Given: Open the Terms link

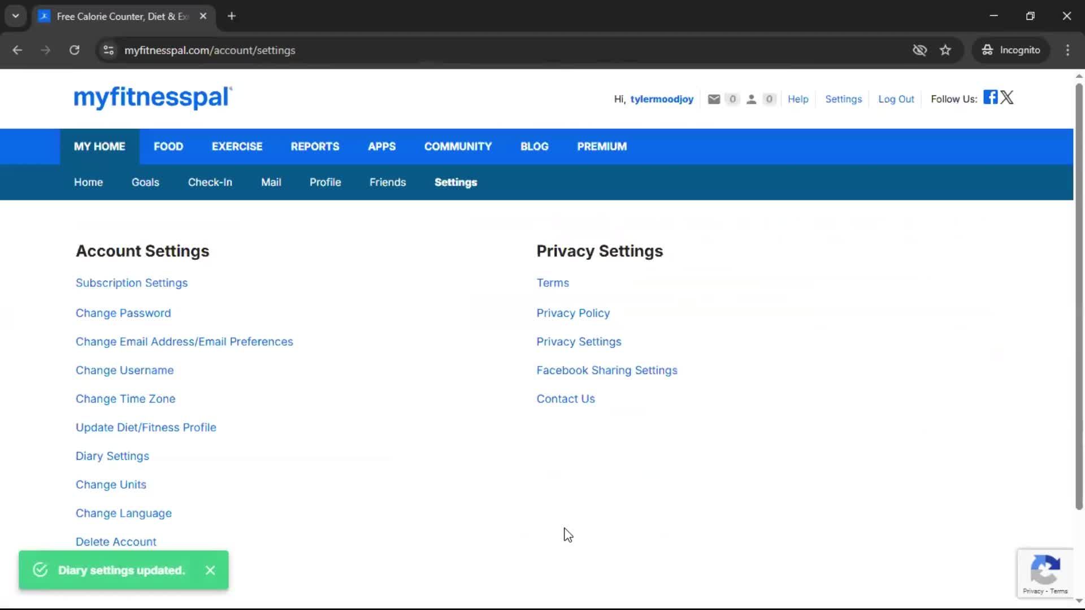Looking at the screenshot, I should pyautogui.click(x=553, y=283).
